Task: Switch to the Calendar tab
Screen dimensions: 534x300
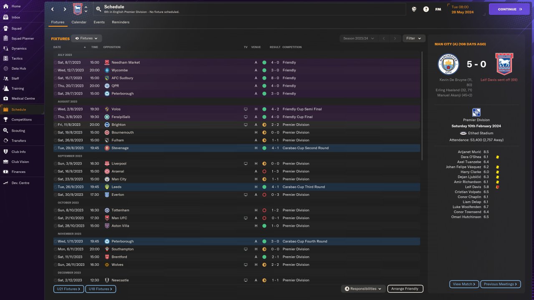Action: [x=79, y=22]
